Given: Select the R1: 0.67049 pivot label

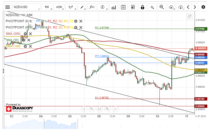Looking at the screenshot, I should 102,28.
